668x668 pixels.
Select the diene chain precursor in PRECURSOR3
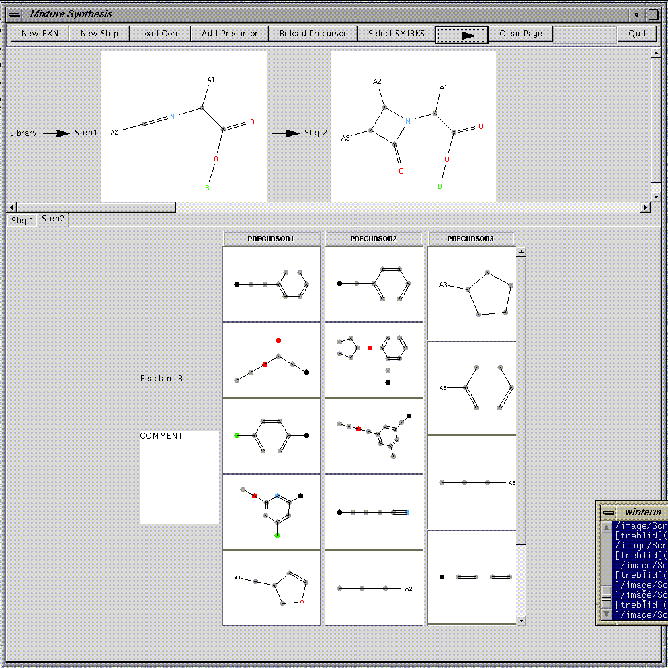pos(472,577)
